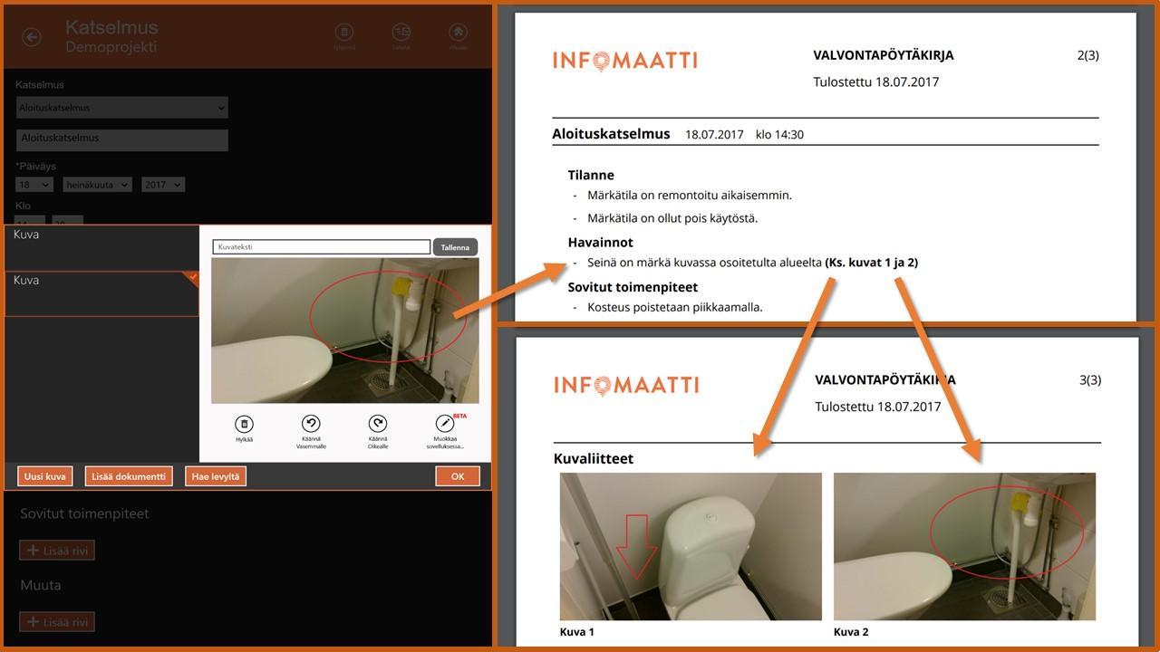Screen dimensions: 1160x652
Task: Click the Kuva 2 bathtub photo in the report
Action: (964, 546)
